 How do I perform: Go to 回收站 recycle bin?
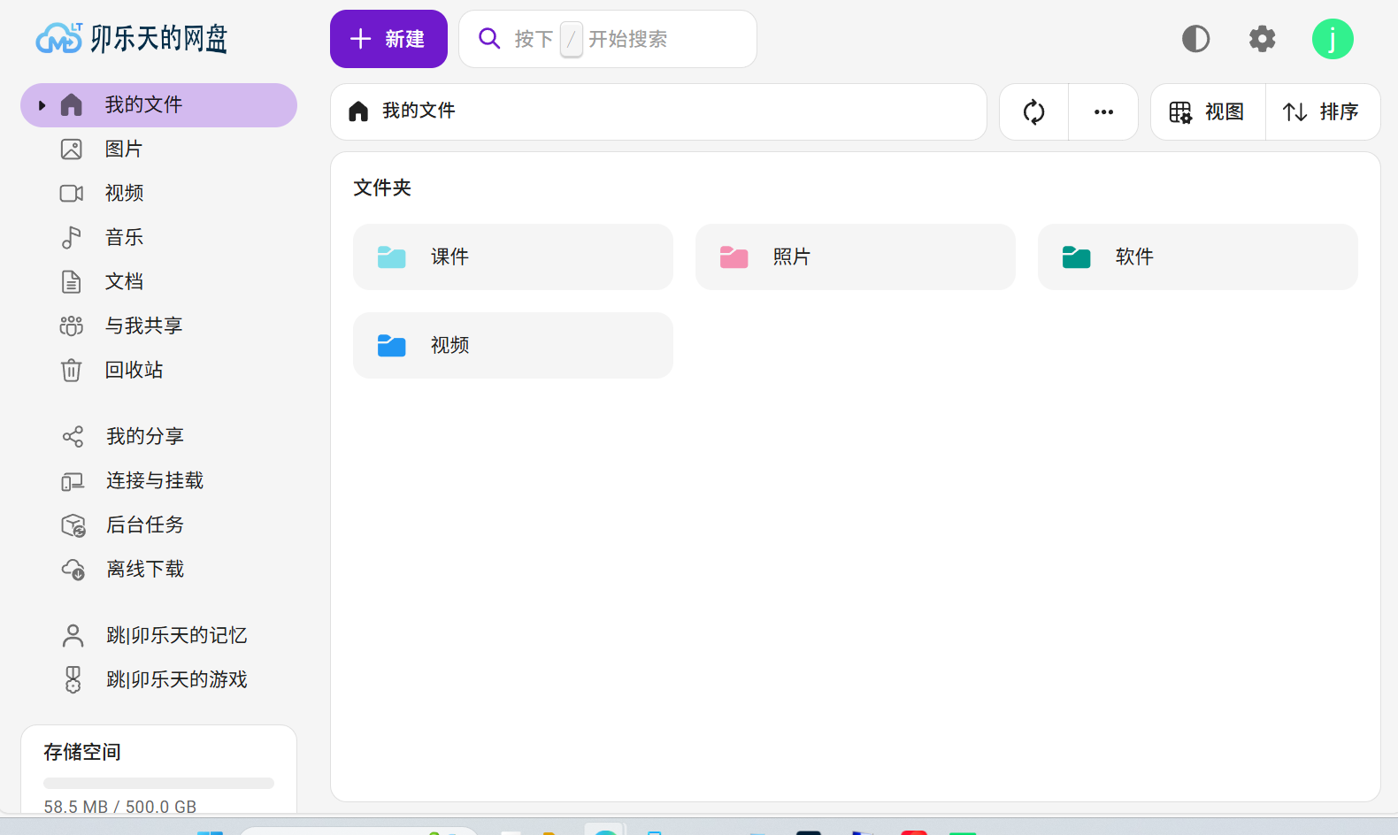point(134,371)
